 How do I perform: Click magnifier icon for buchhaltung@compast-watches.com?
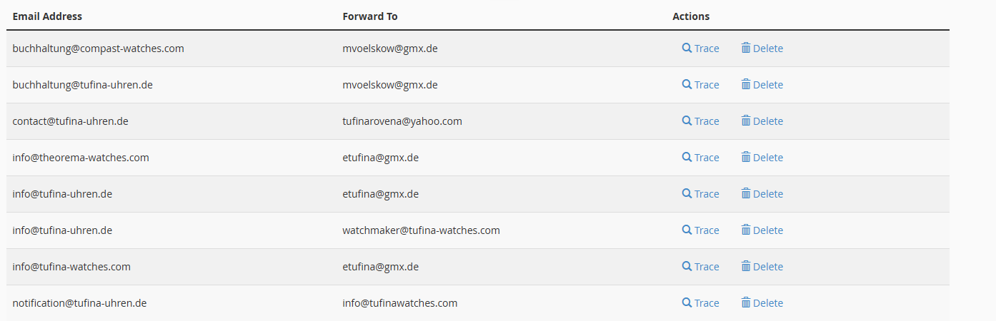pyautogui.click(x=687, y=48)
